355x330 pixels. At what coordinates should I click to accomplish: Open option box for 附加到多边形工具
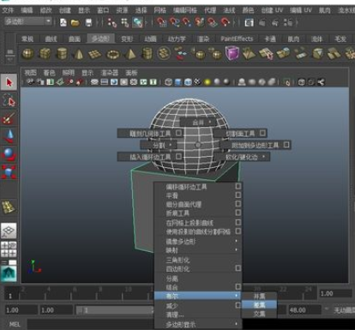click(x=286, y=145)
